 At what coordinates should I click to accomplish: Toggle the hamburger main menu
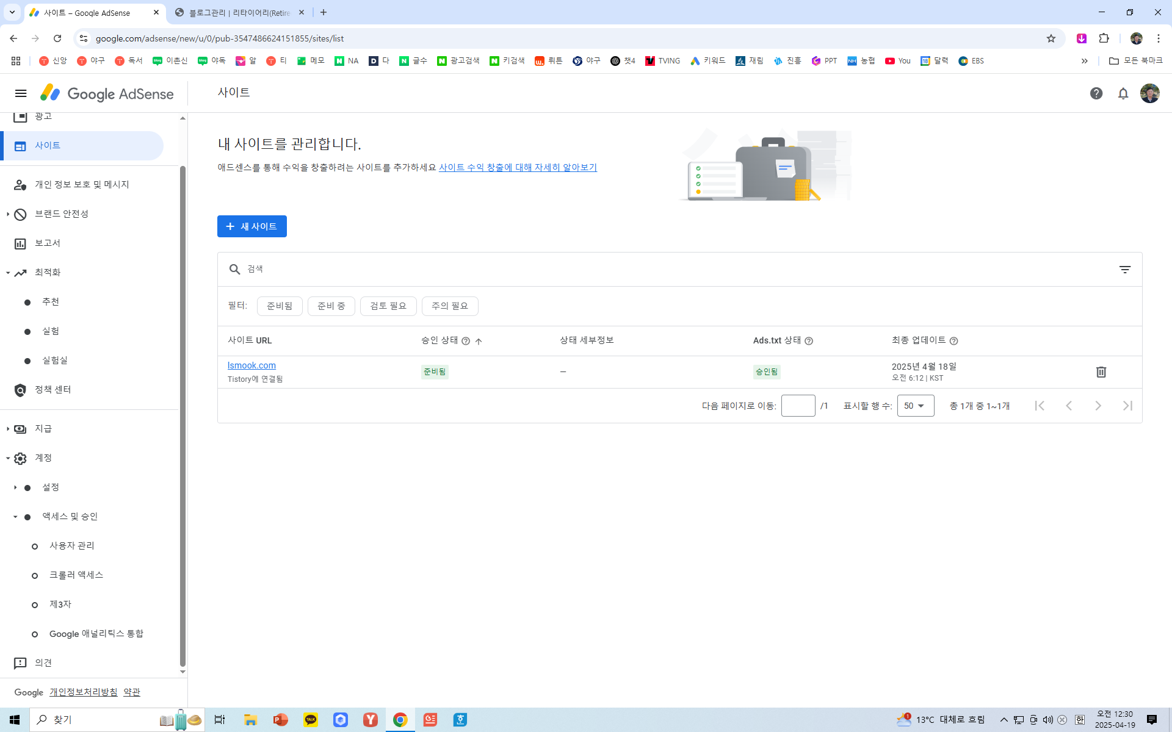(x=21, y=93)
